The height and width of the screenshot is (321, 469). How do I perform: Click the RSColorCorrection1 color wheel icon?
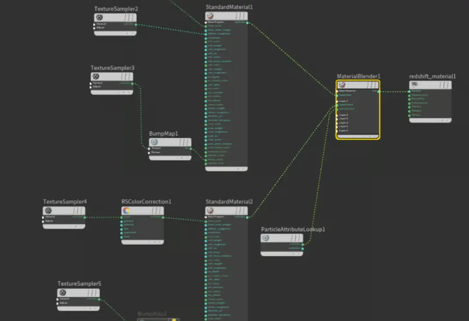point(126,211)
